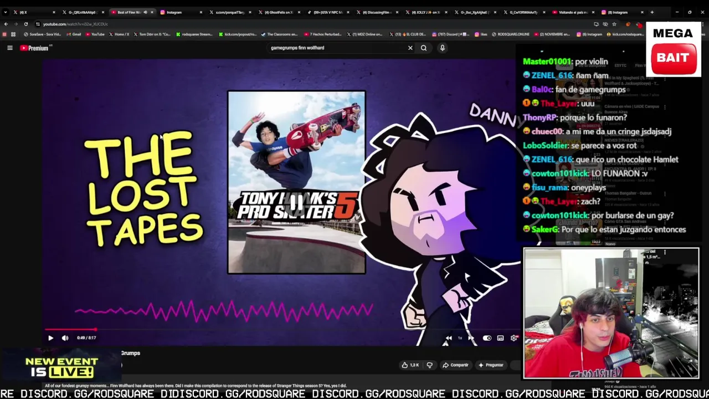Click chat message 'LO FUNARON :v'

pyautogui.click(x=619, y=173)
